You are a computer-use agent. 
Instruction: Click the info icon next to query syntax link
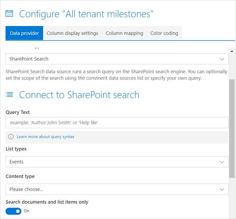coord(11,137)
